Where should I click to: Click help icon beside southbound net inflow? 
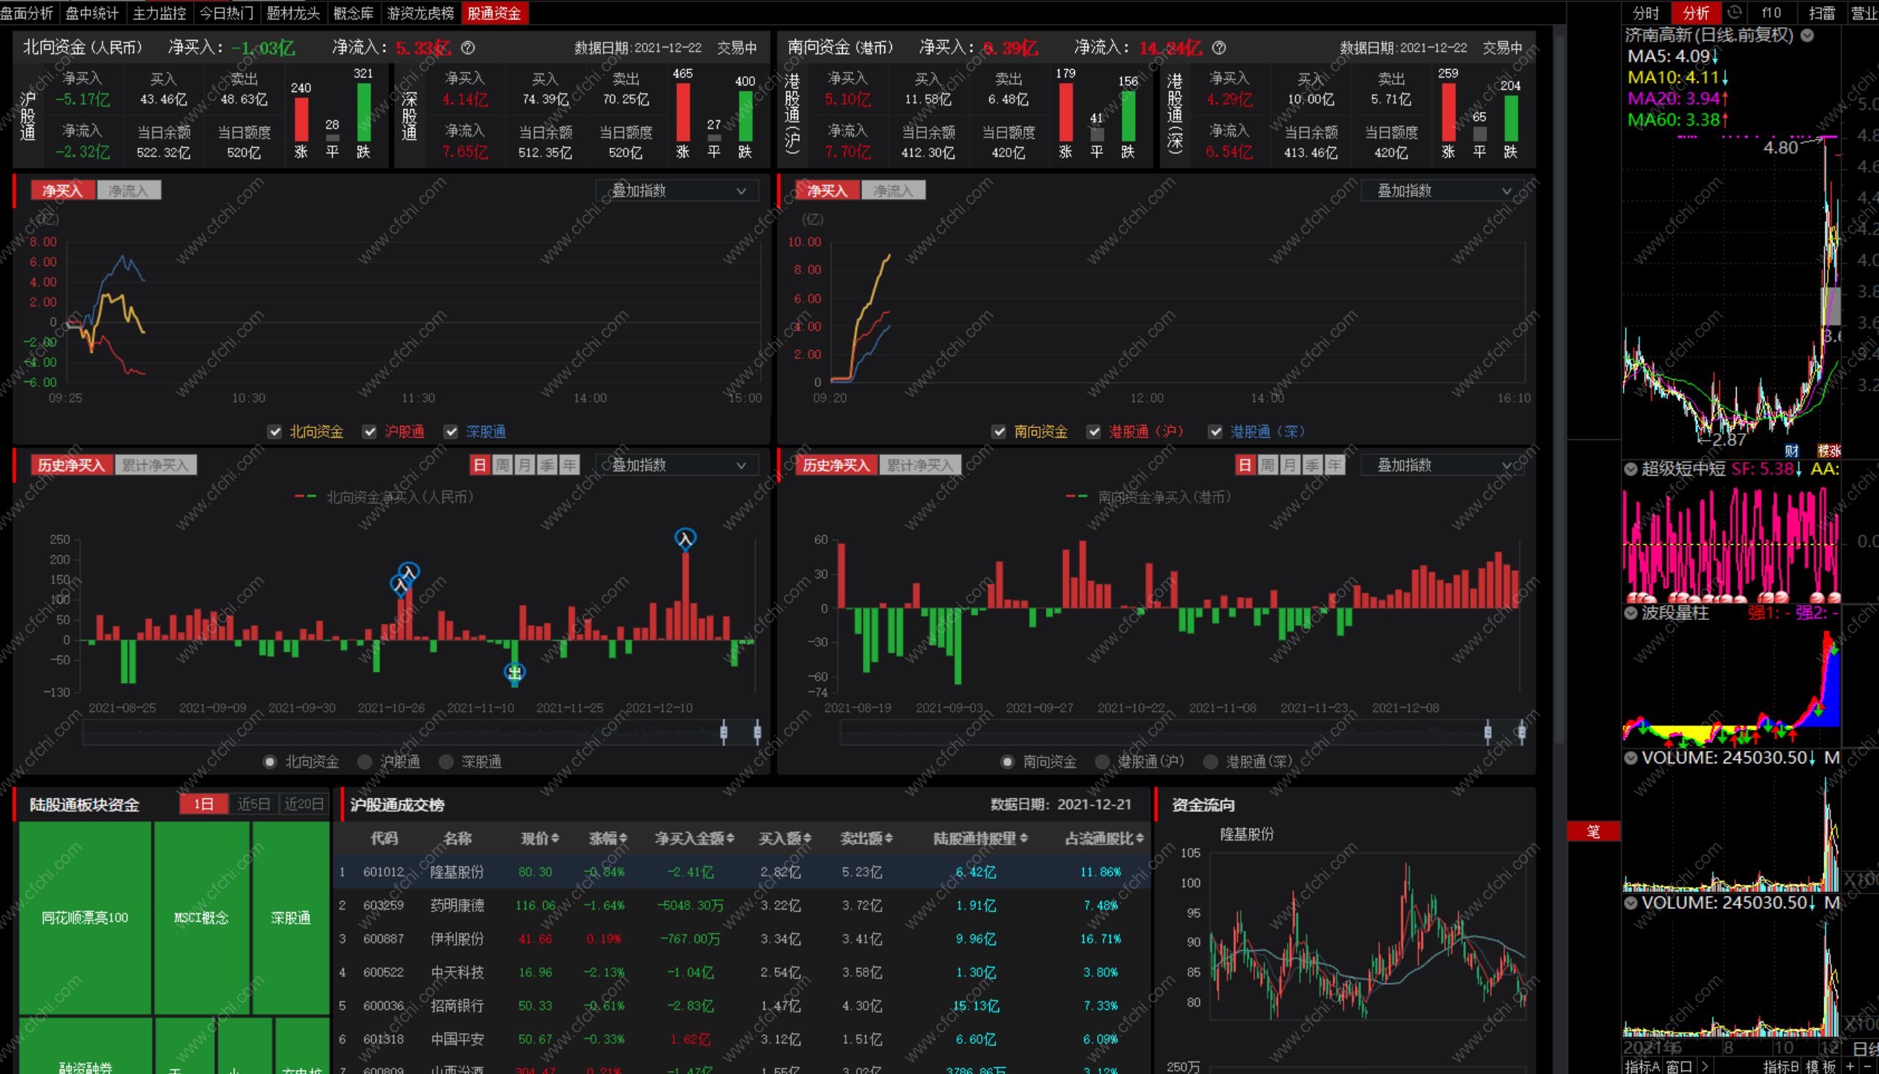click(x=1218, y=48)
